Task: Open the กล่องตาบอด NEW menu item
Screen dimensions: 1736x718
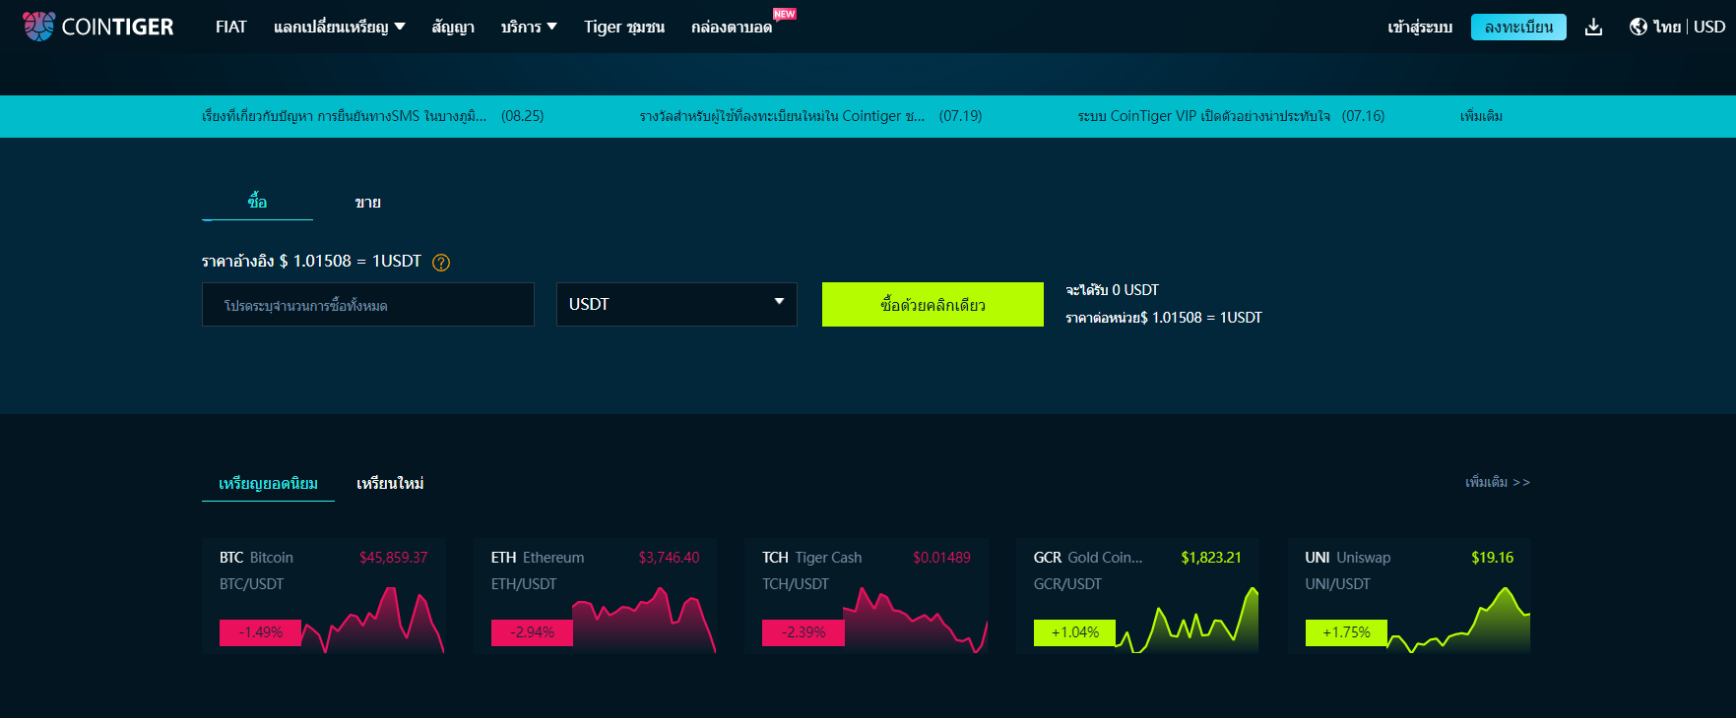Action: (743, 24)
